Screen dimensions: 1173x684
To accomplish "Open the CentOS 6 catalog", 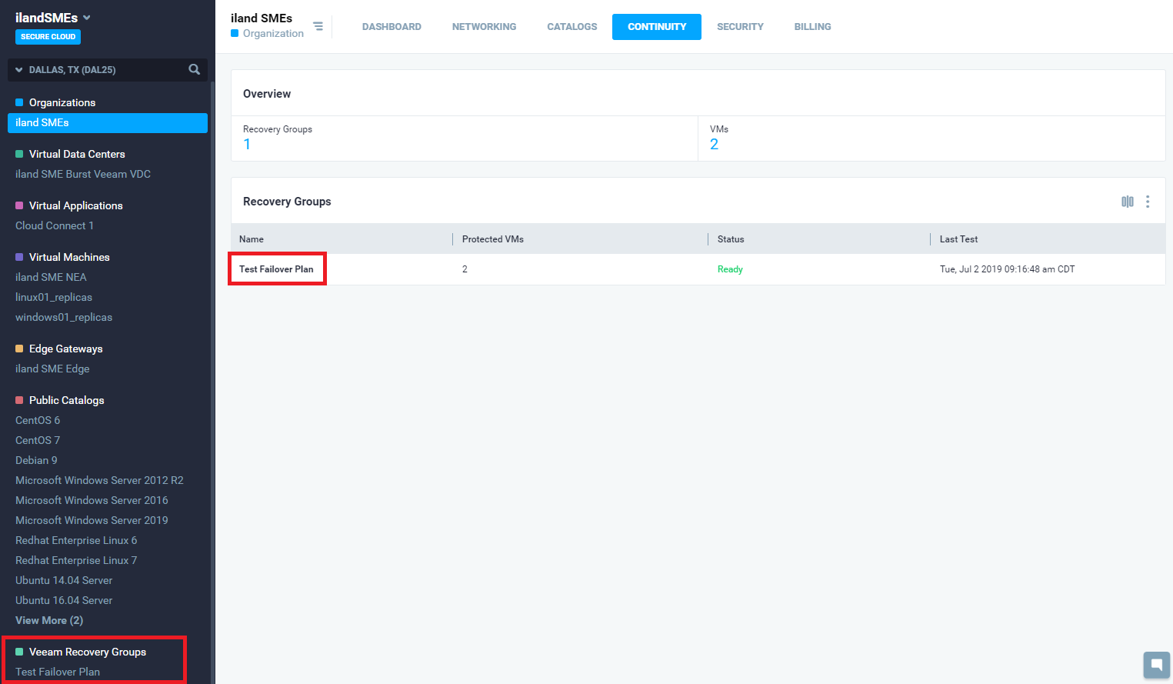I will [38, 420].
